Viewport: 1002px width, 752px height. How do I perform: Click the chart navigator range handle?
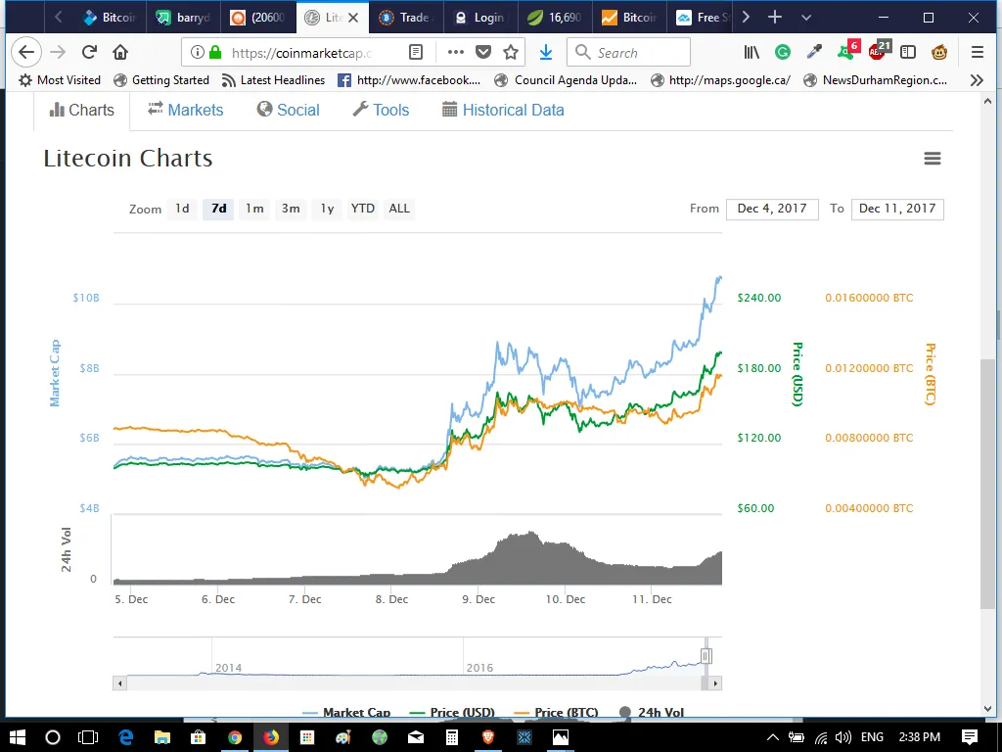point(706,655)
